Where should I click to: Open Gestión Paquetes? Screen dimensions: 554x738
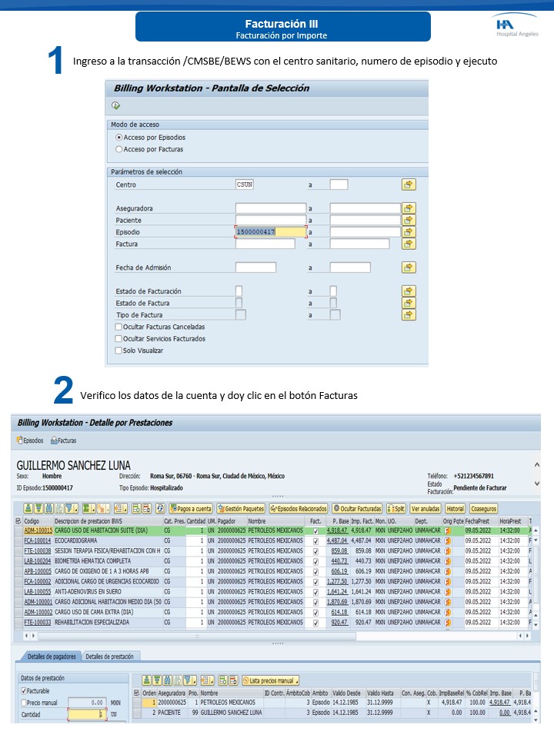click(241, 509)
